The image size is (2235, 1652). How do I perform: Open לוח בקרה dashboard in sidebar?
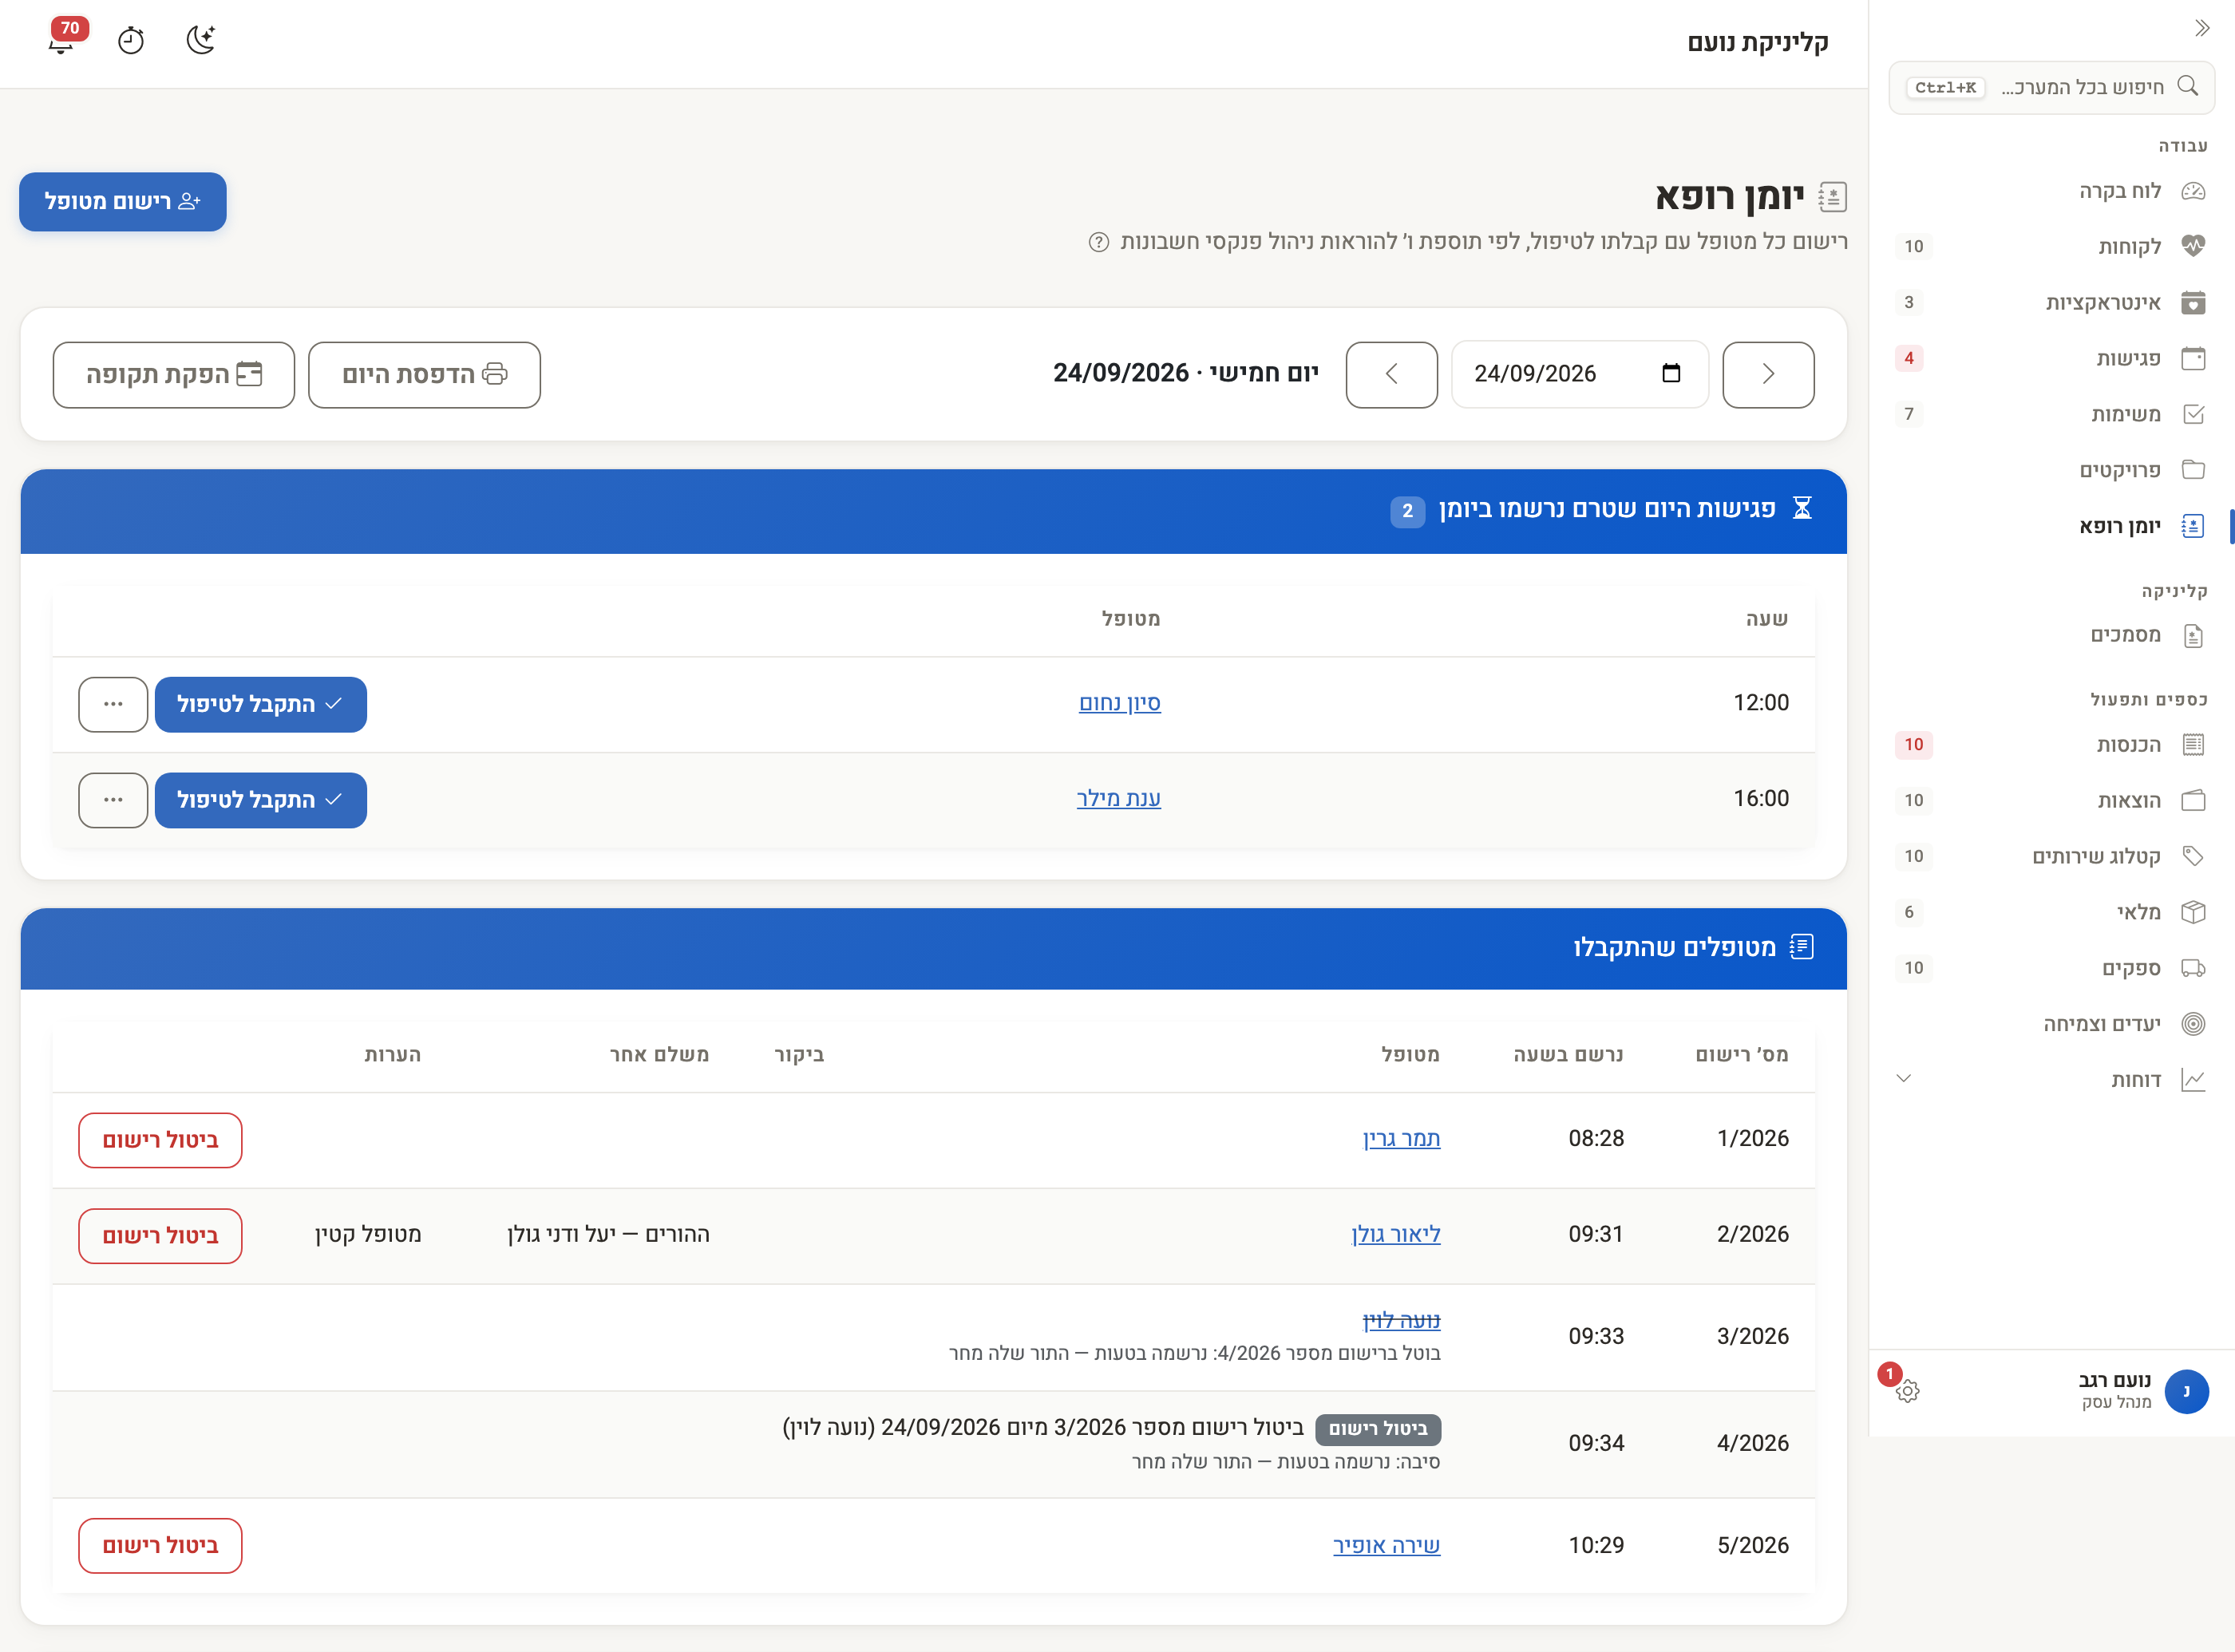tap(2051, 191)
